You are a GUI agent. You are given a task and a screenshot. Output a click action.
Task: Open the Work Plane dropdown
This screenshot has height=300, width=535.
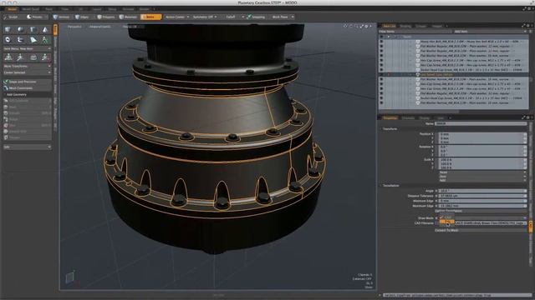click(x=283, y=17)
